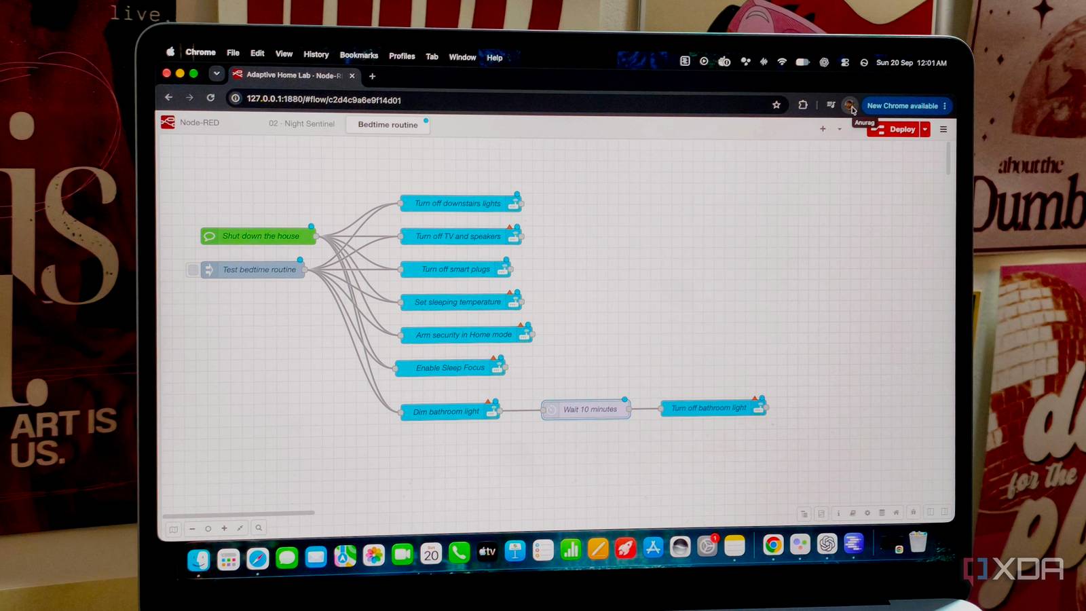The height and width of the screenshot is (611, 1086).
Task: Toggle the workspace navigator map icon
Action: point(173,529)
